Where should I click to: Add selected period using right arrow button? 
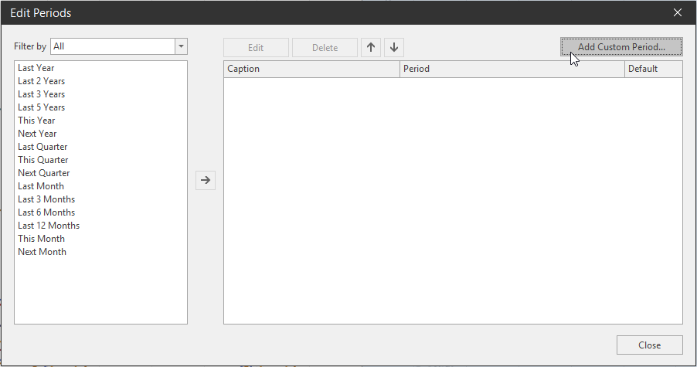[x=206, y=180]
